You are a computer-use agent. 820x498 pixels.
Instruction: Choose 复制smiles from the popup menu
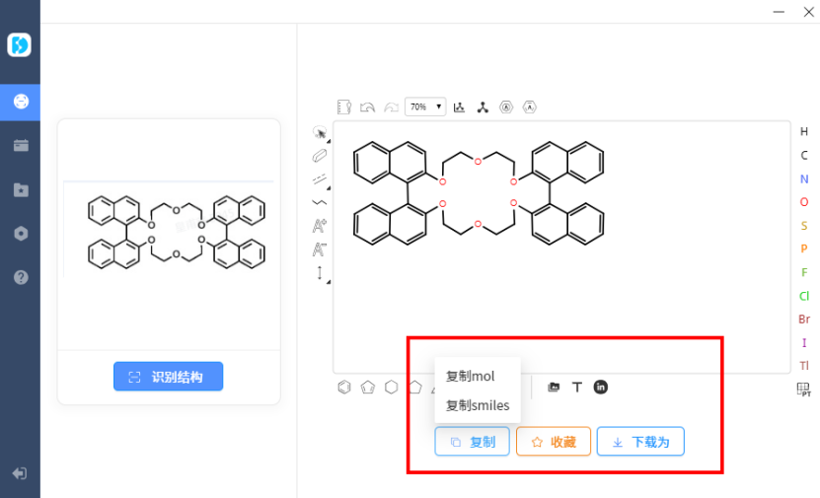[478, 404]
